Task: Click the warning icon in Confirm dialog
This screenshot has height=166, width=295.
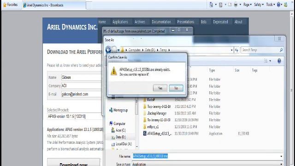Action: 114,71
